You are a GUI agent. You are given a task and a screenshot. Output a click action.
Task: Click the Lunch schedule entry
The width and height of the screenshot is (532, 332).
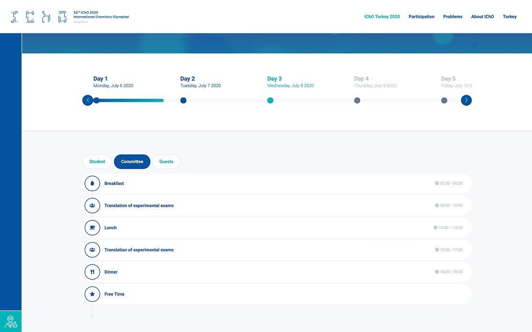pos(277,228)
